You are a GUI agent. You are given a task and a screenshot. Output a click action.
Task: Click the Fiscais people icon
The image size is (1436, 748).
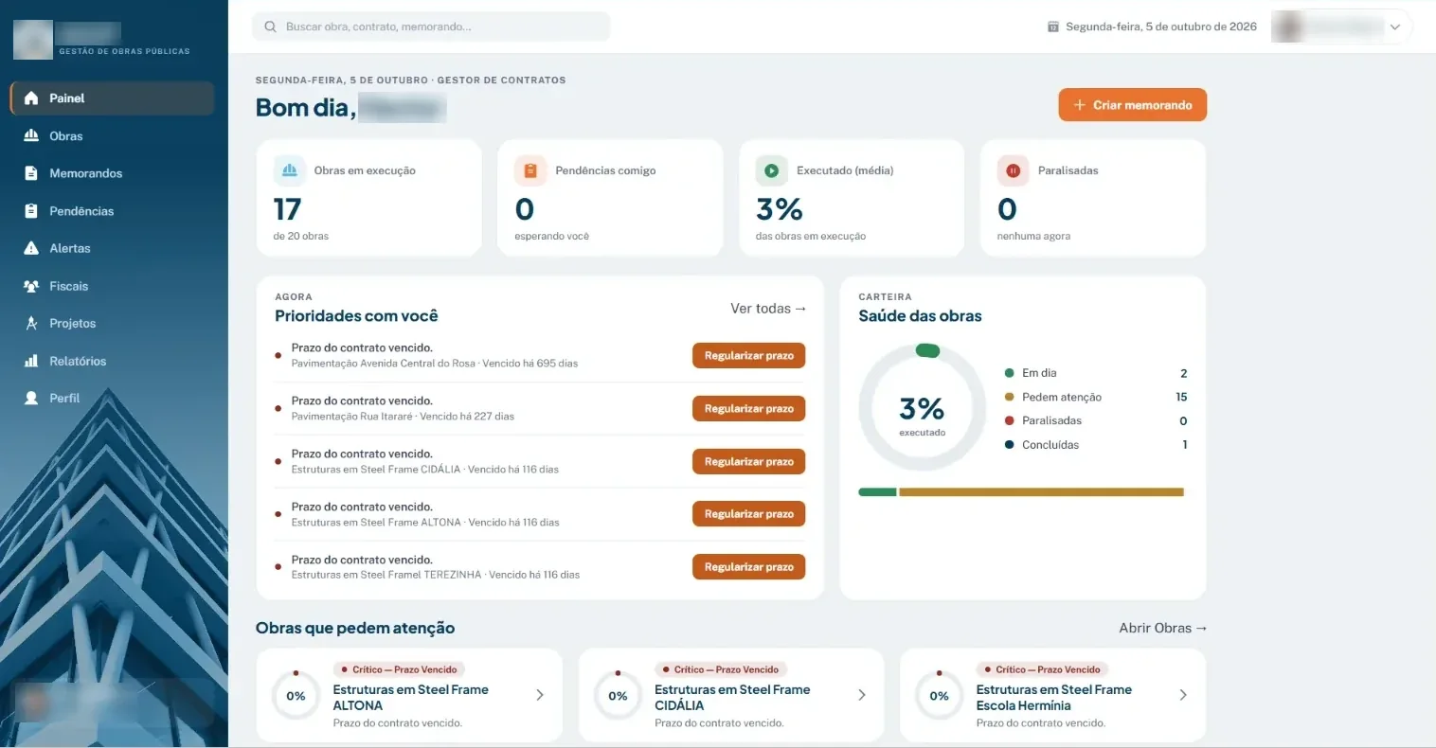[x=31, y=286]
